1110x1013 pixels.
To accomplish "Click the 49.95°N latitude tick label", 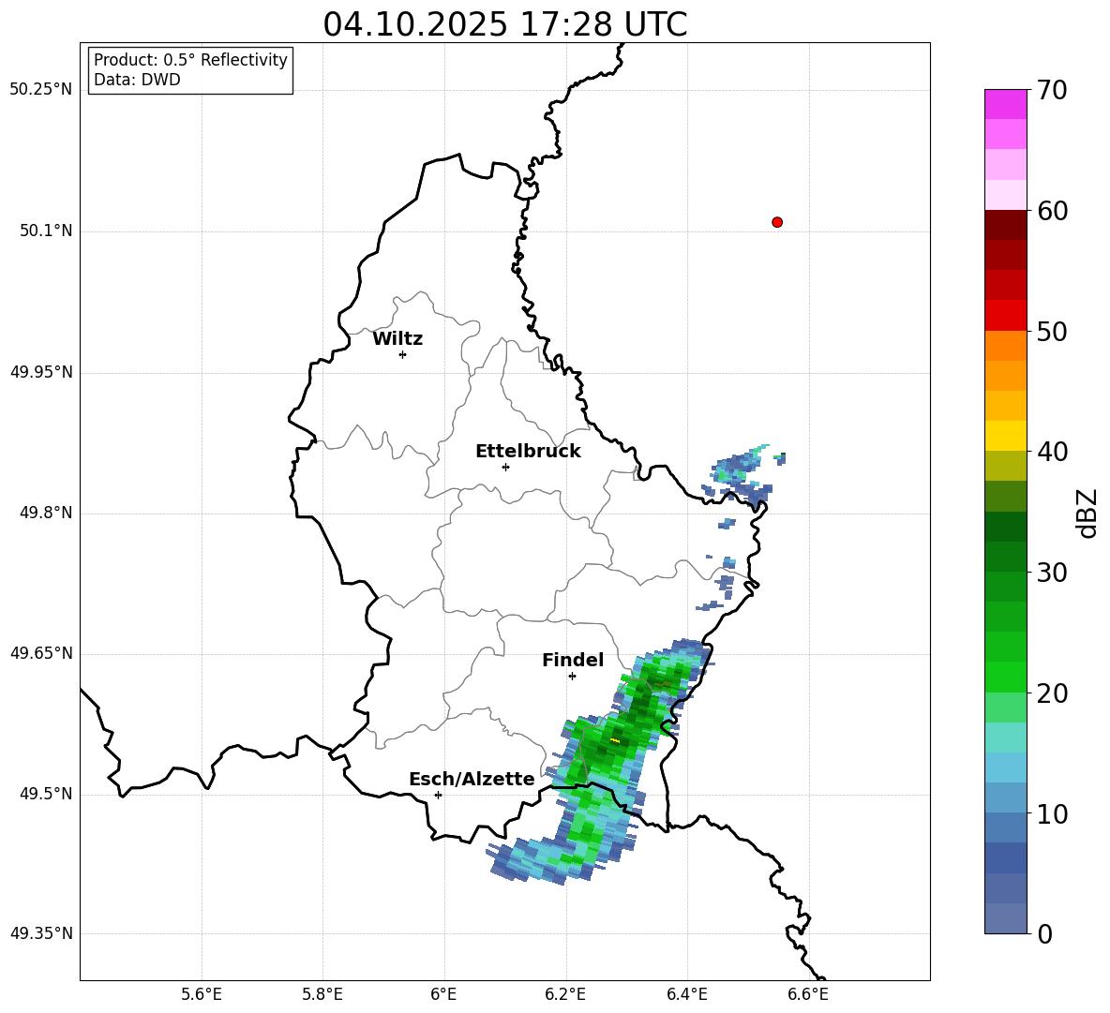I will pyautogui.click(x=41, y=372).
